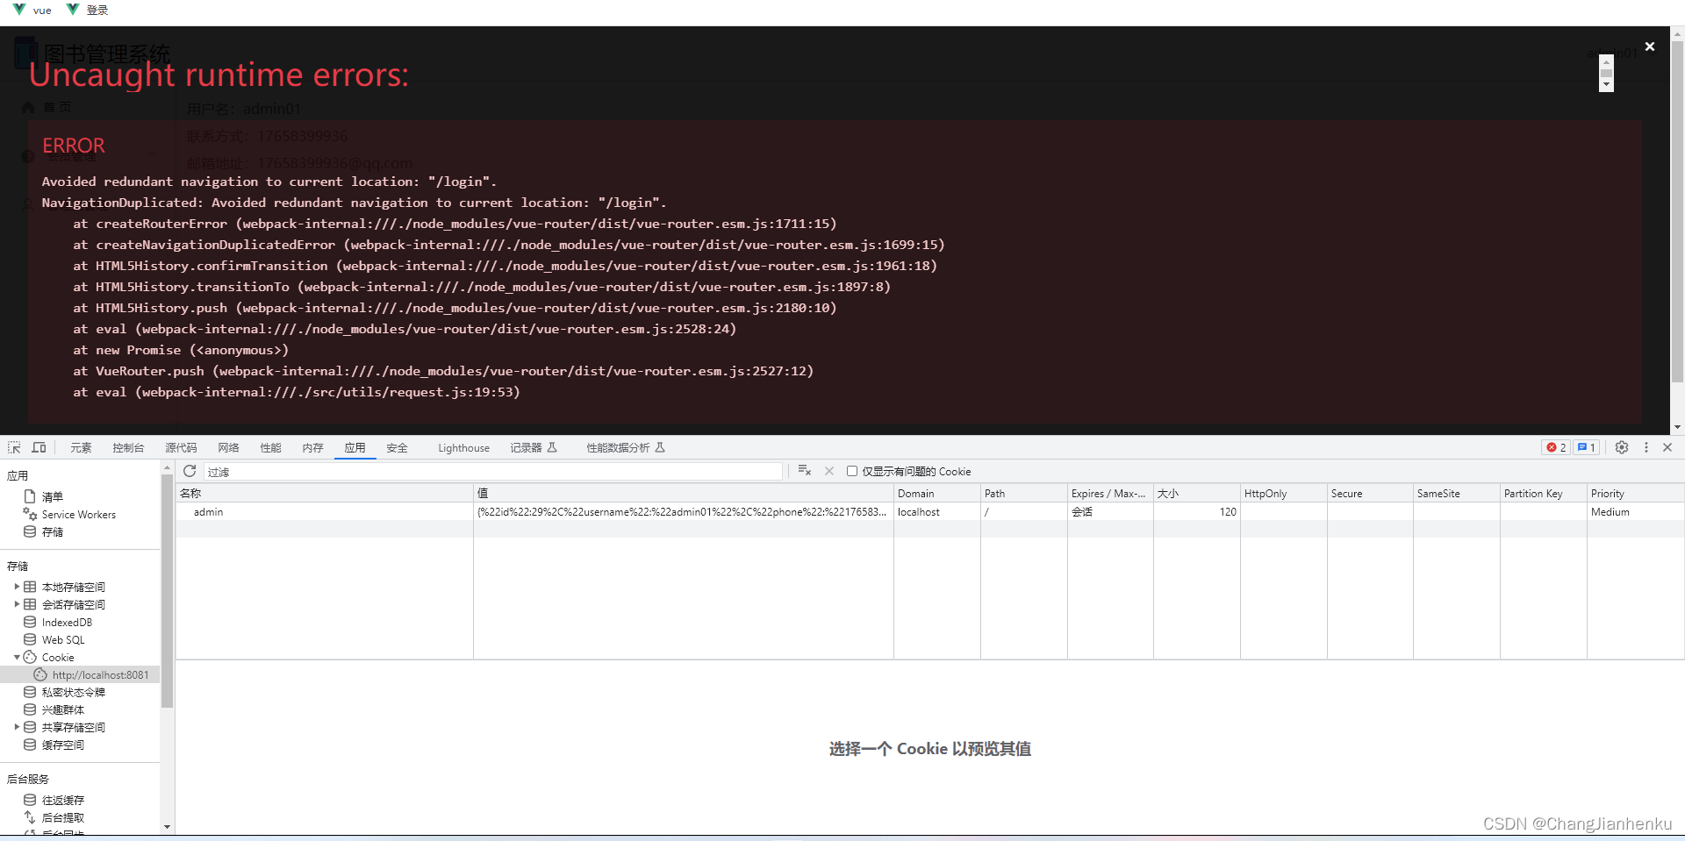Select Web SQL in the sidebar
The width and height of the screenshot is (1685, 841).
click(x=63, y=639)
